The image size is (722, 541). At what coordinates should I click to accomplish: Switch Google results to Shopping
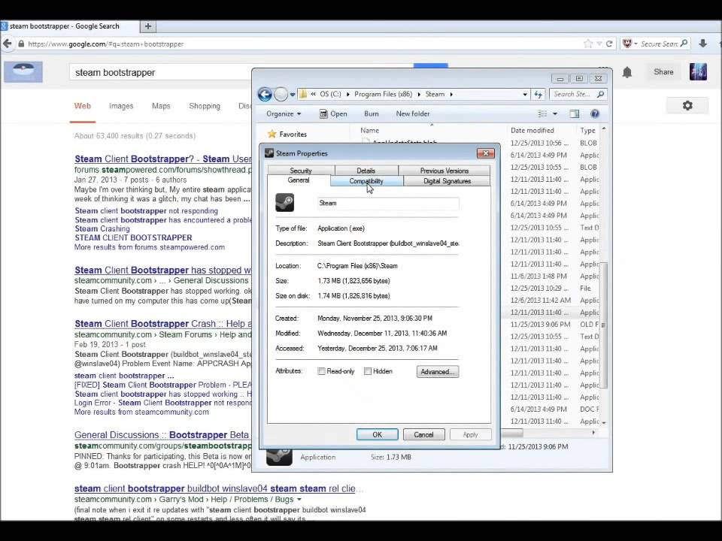pos(205,106)
